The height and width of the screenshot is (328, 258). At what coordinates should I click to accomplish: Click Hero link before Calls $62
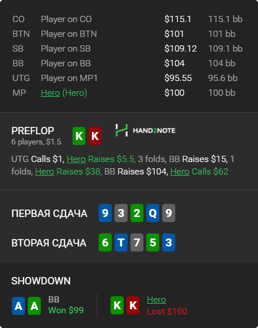180,172
